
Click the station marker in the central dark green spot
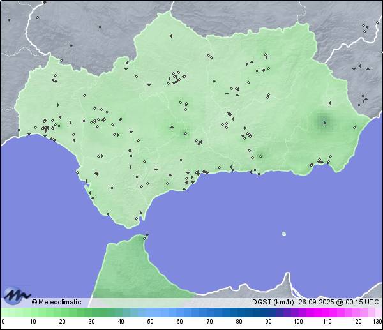(184, 133)
